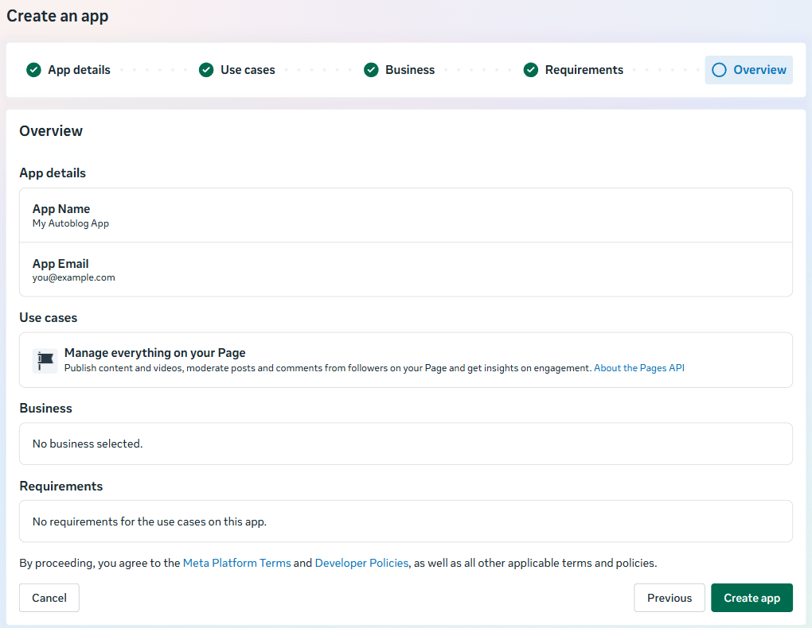Click the App details green checkmark icon
Viewport: 812px width, 628px height.
coord(33,70)
